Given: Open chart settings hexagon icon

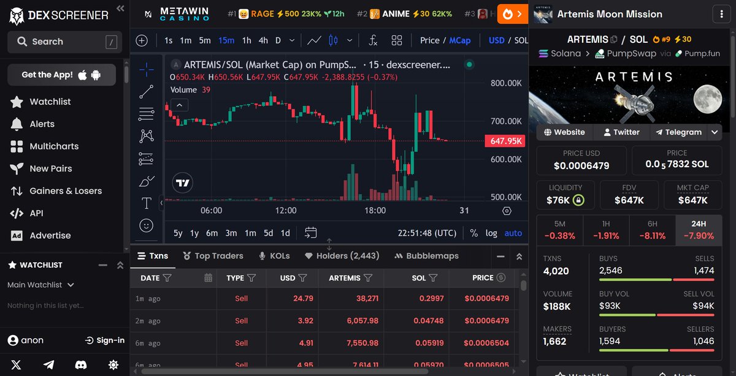Looking at the screenshot, I should point(507,211).
